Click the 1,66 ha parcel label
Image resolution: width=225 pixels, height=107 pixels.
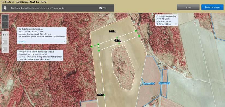click(113, 31)
